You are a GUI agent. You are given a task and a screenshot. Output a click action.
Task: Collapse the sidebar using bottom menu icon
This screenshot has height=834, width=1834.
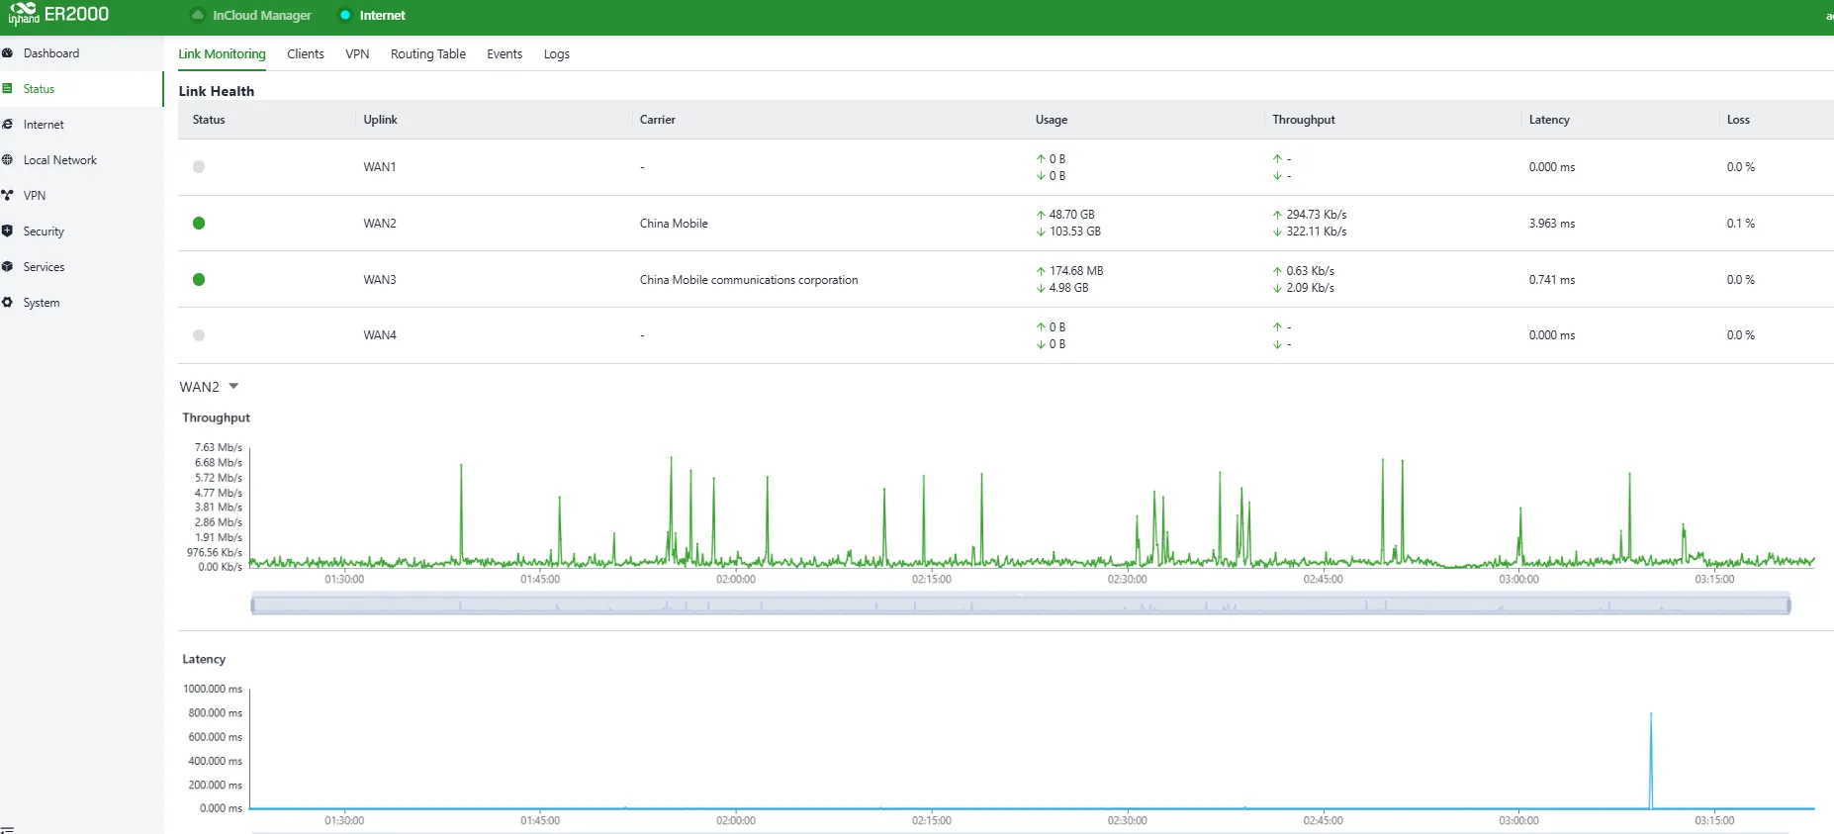click(x=7, y=829)
